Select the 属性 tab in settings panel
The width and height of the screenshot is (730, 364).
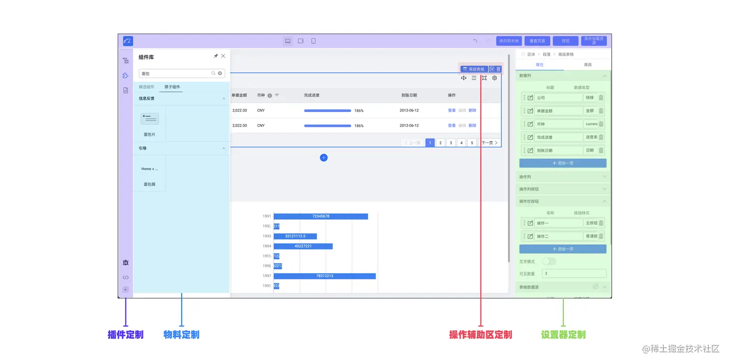pos(539,65)
